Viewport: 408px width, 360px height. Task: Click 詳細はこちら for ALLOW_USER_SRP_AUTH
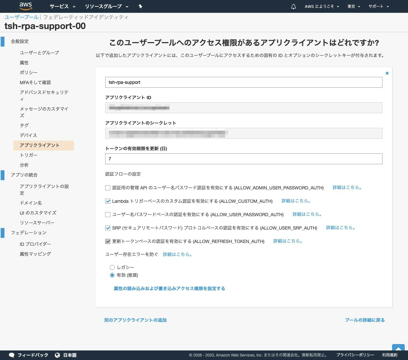pos(341,228)
